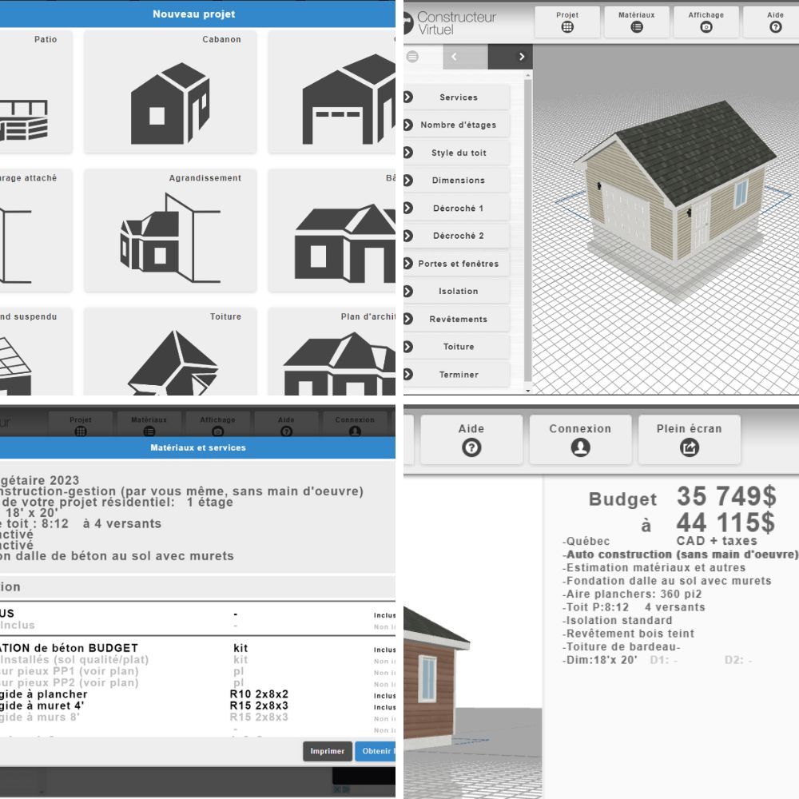This screenshot has width=799, height=799.
Task: Enter fullscreen with the Plein écran button
Action: 689,439
